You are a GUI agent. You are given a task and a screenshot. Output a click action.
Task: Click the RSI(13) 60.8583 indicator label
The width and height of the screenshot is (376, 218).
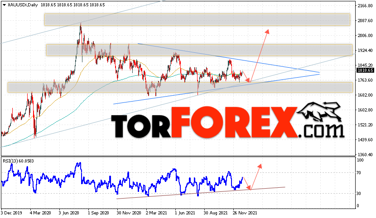[x=18, y=161]
